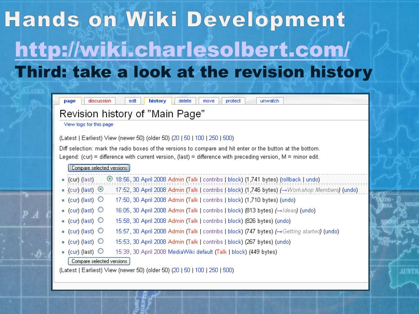The width and height of the screenshot is (419, 314).
Task: Open the Workshop Members section link arrow
Action: pos(284,190)
